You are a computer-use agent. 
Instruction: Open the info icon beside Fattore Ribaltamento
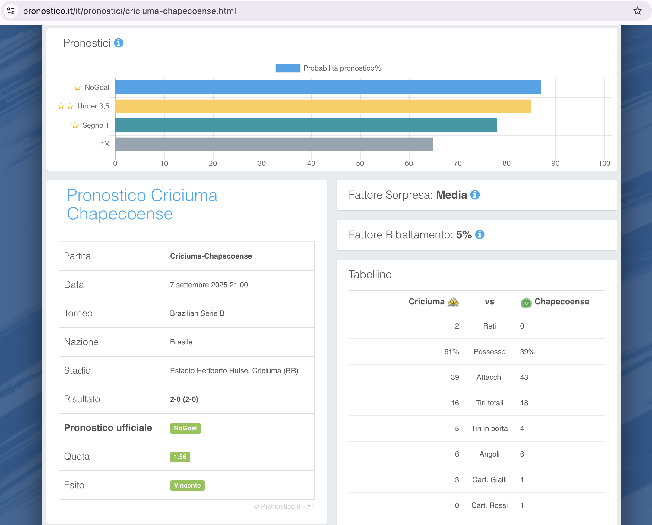(480, 234)
